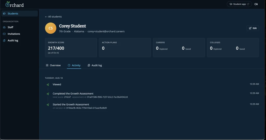The image size is (266, 140).
Task: Click the student name Corey Student
Action: (72, 26)
